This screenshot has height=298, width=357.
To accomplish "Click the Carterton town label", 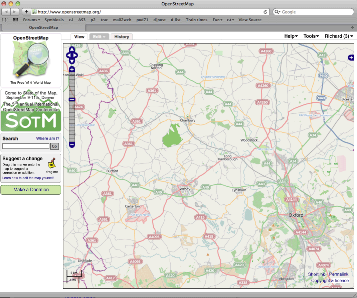I will pyautogui.click(x=132, y=206).
